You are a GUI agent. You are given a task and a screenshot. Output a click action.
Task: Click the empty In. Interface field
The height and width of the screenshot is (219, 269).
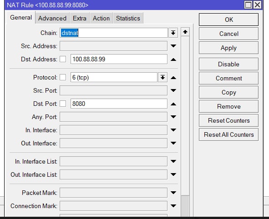point(114,130)
